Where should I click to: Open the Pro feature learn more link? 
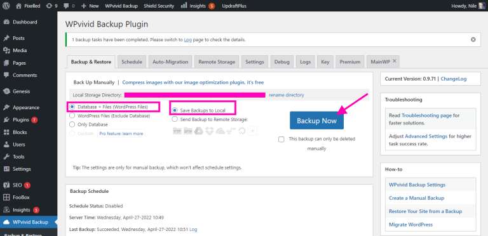pyautogui.click(x=121, y=133)
